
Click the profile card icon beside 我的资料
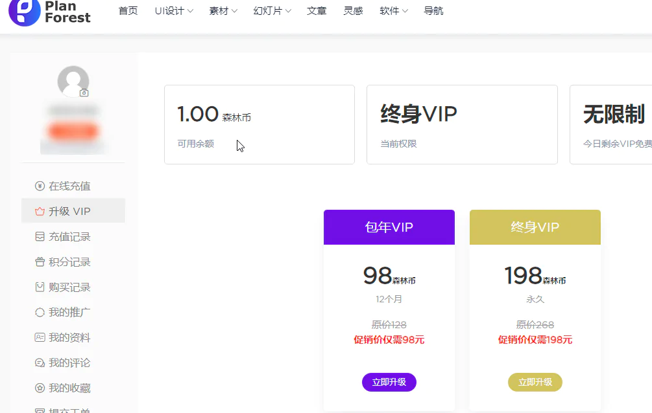click(40, 337)
